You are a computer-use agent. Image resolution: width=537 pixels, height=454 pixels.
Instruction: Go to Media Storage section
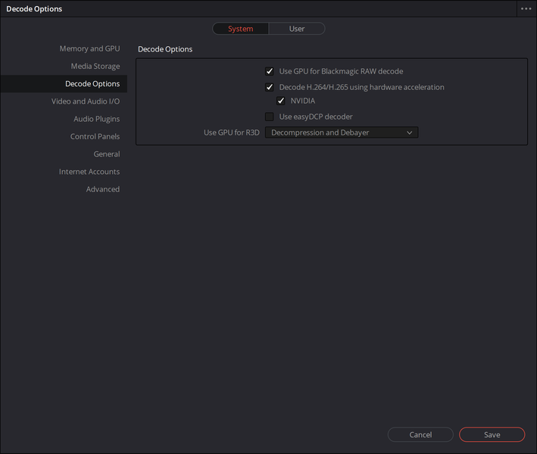pyautogui.click(x=95, y=67)
